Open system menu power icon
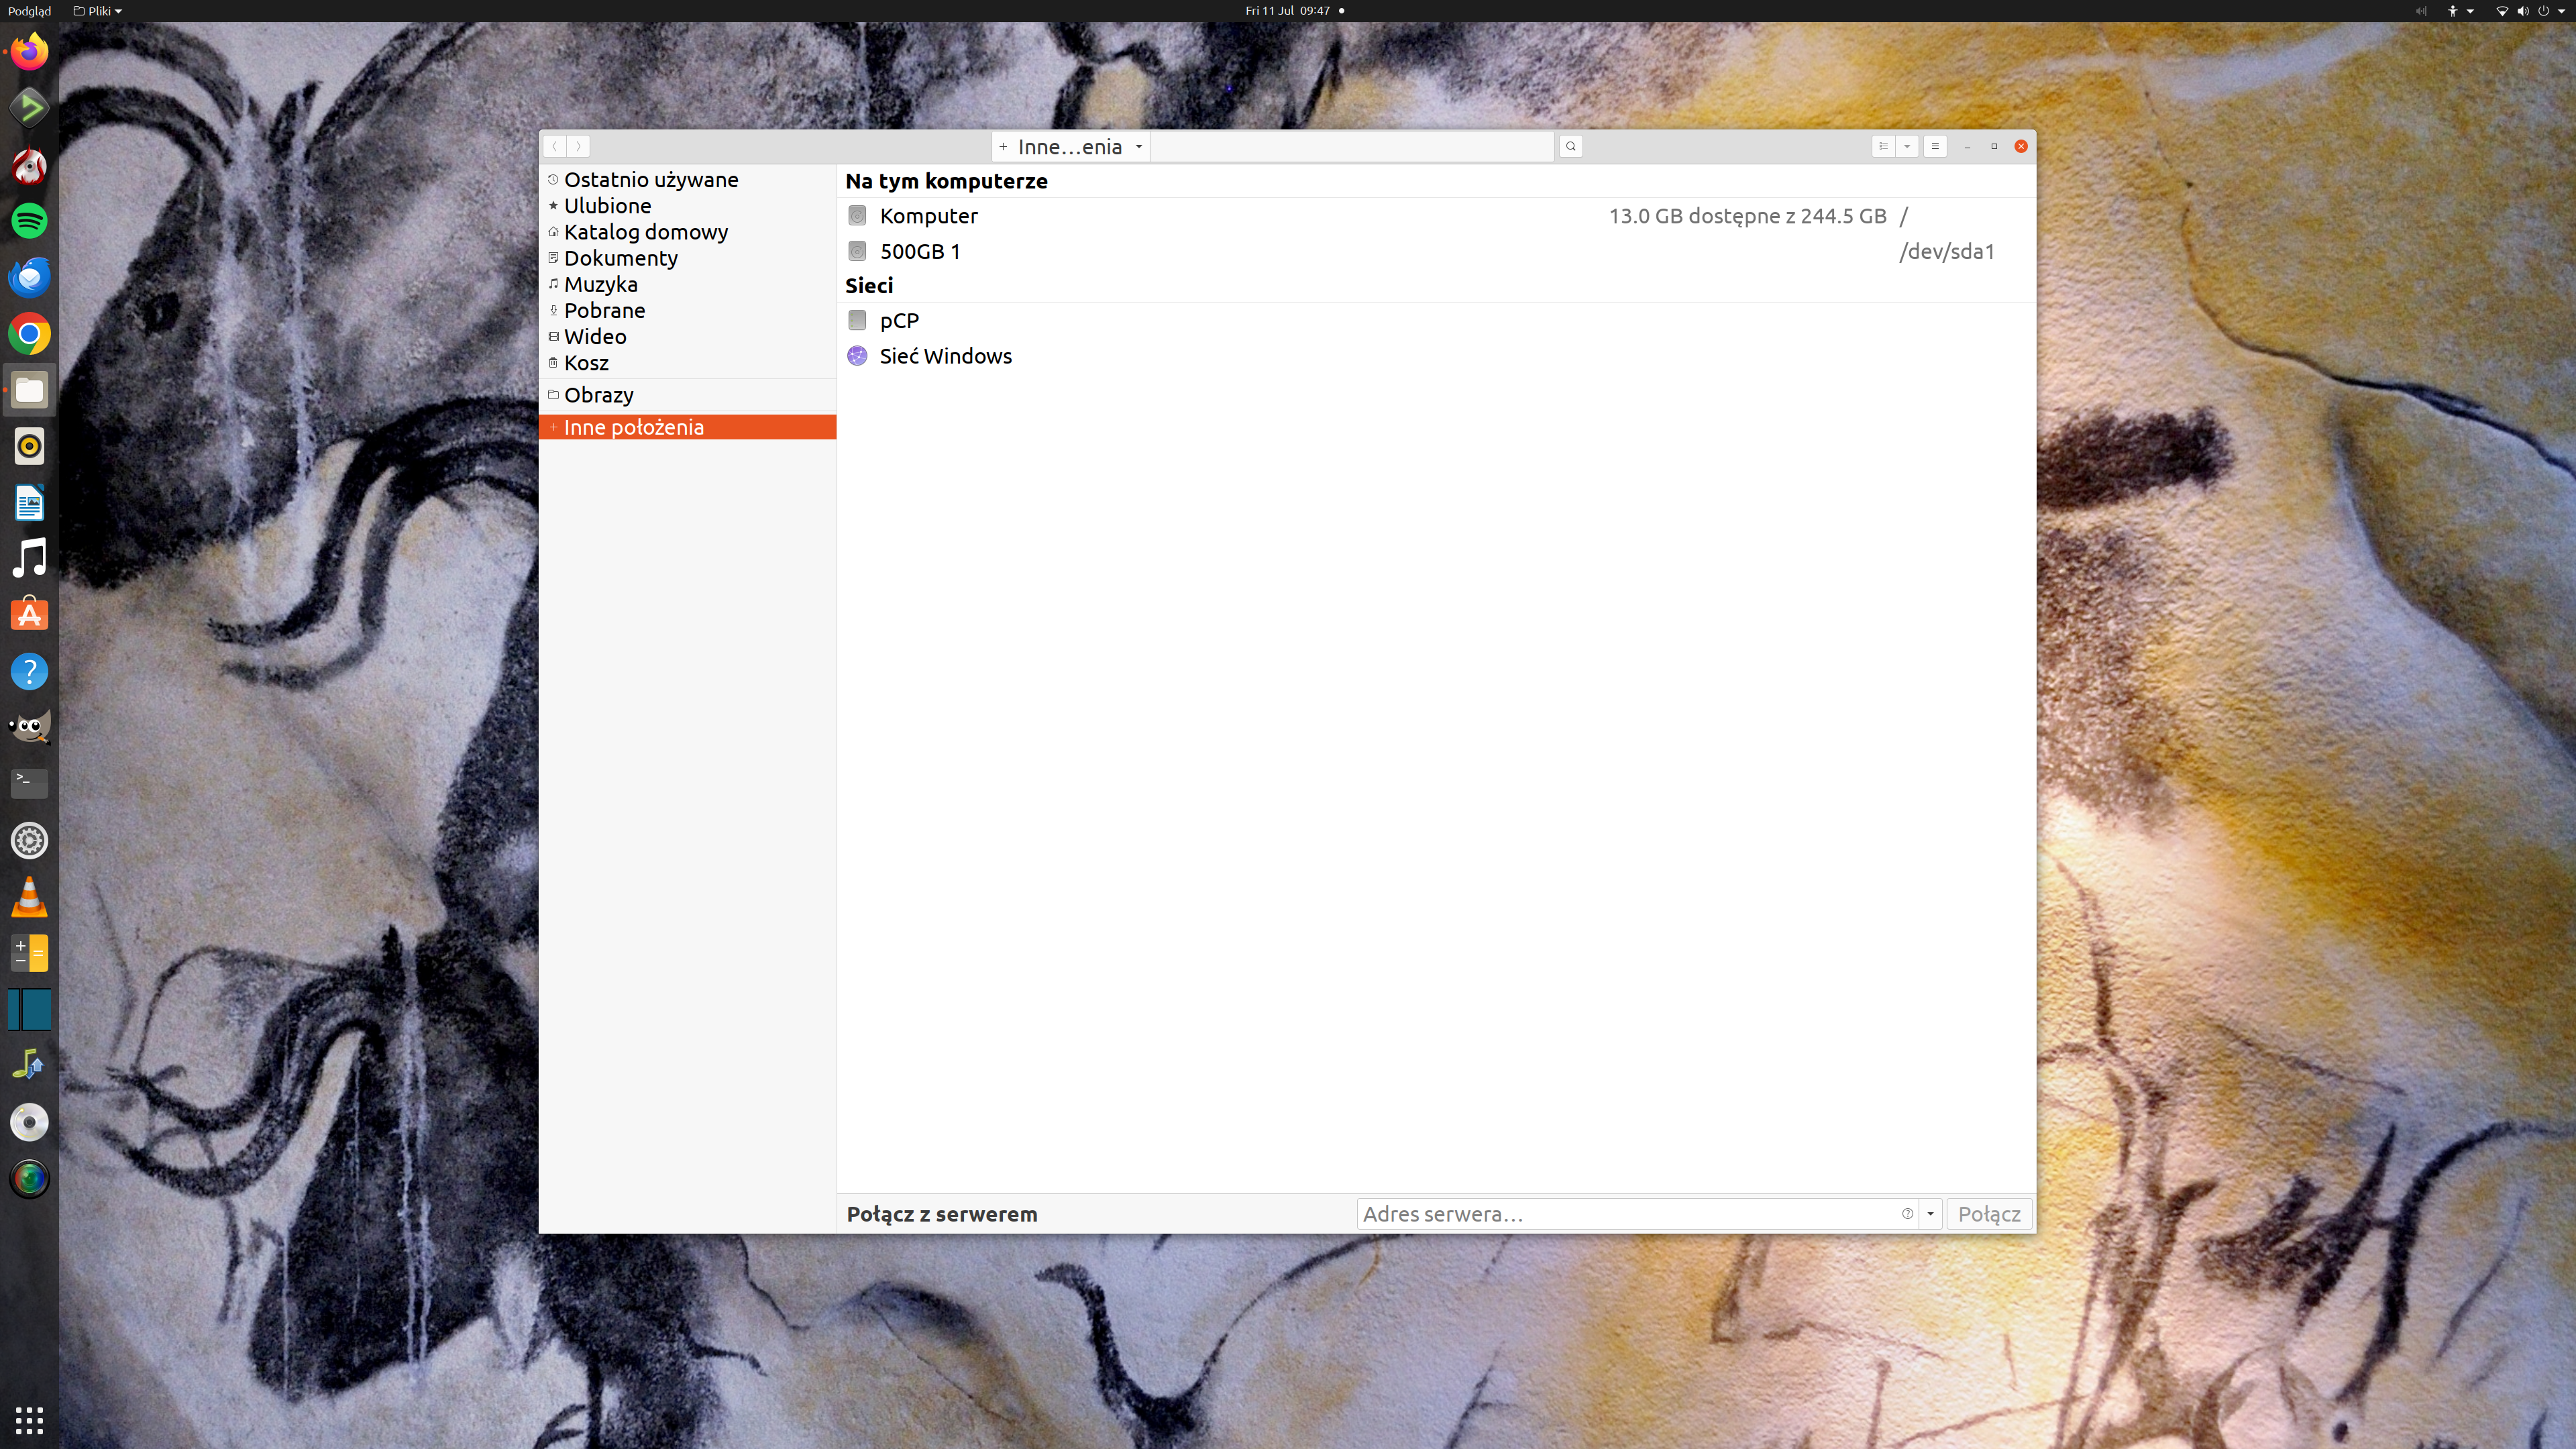 (2543, 11)
